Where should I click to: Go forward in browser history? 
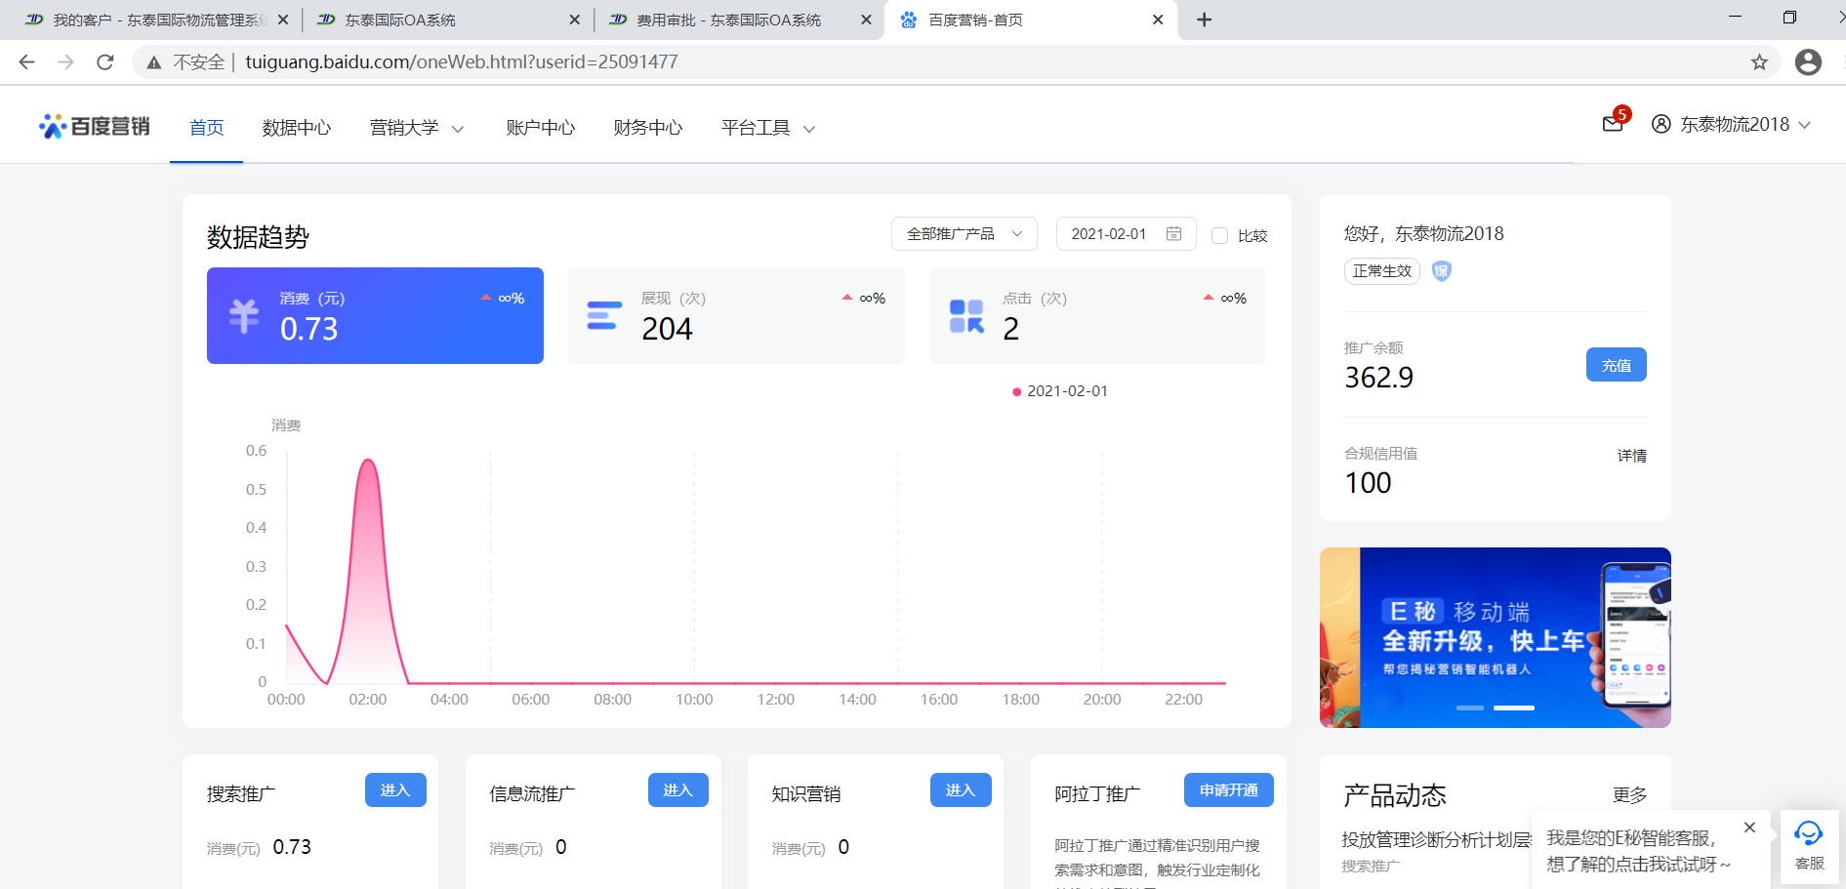[x=65, y=62]
